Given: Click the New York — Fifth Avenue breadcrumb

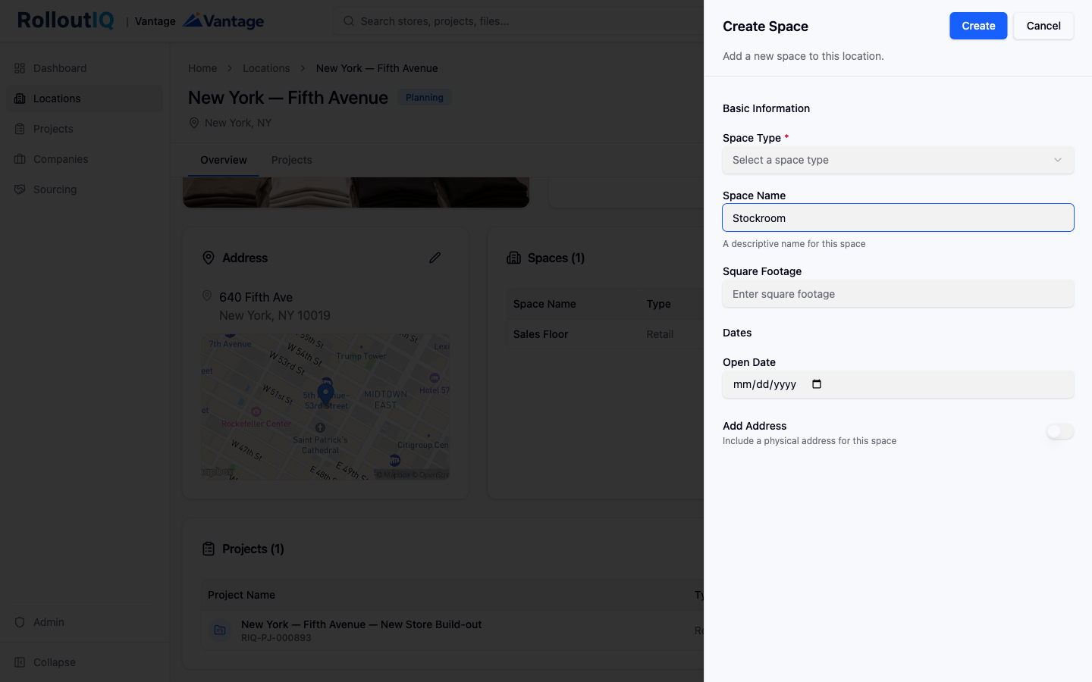Looking at the screenshot, I should pos(377,68).
